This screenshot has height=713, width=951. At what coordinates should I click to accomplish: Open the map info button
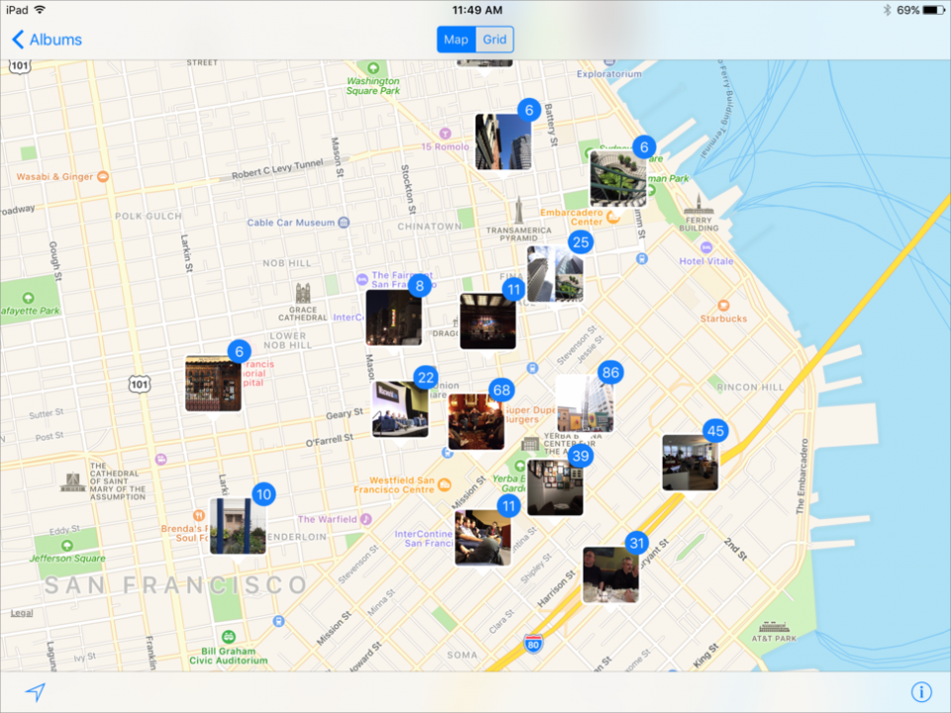pos(920,692)
